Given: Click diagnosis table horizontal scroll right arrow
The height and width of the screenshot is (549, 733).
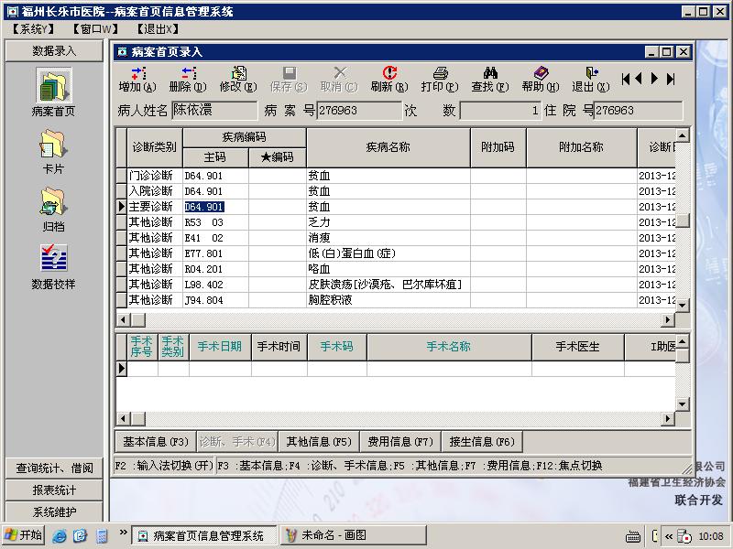Looking at the screenshot, I should pyautogui.click(x=668, y=320).
